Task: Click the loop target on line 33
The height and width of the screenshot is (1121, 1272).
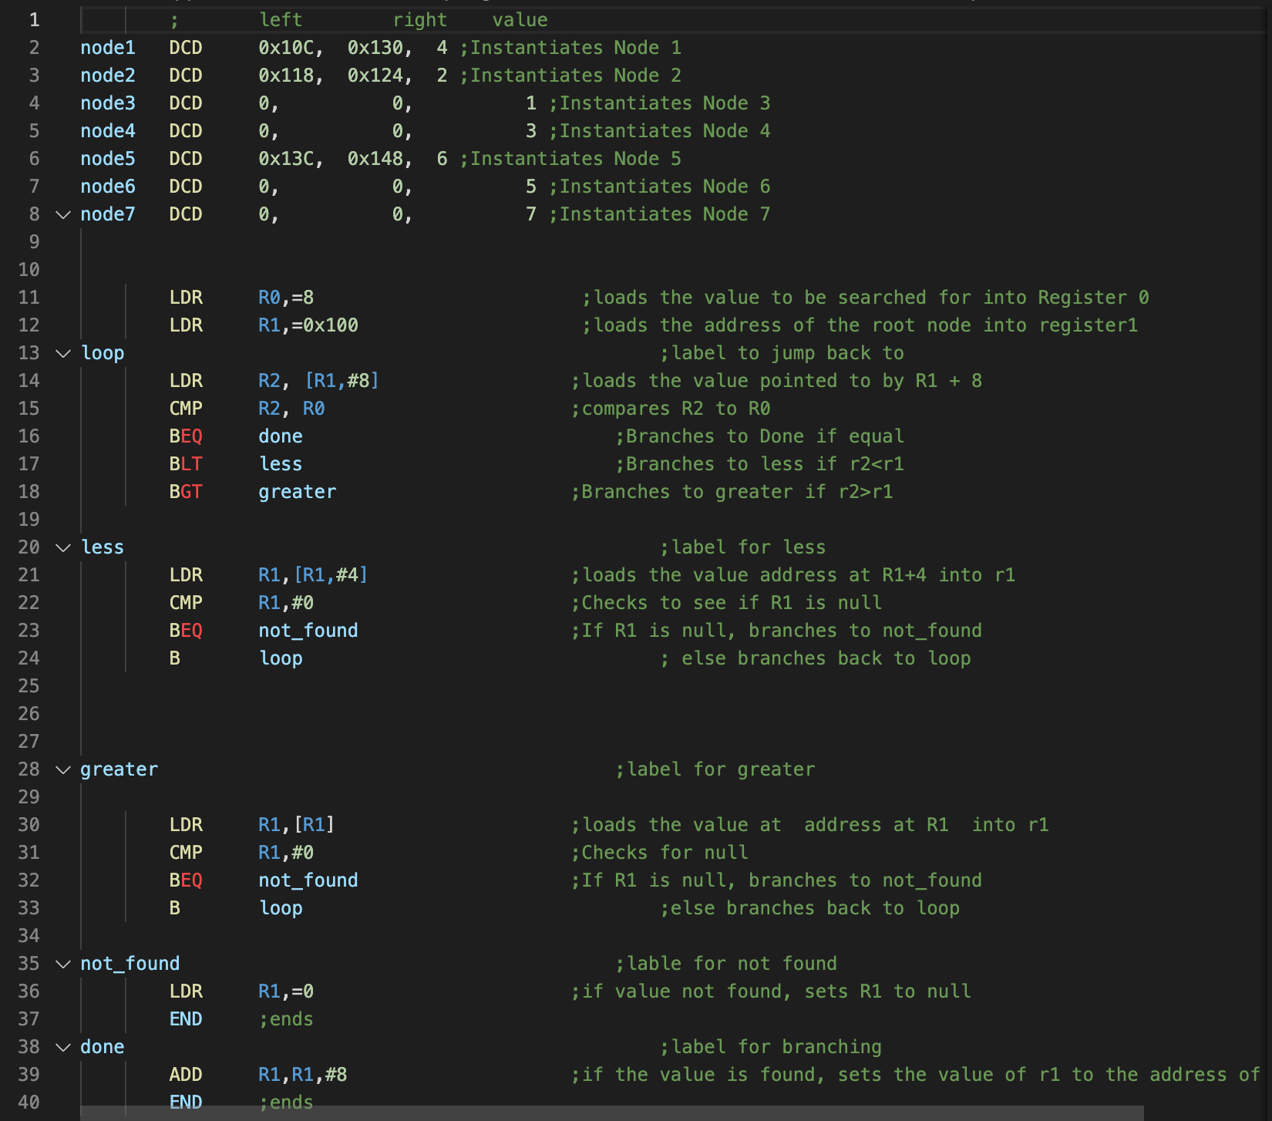Action: (281, 908)
